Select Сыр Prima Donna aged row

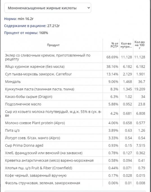click(x=75, y=145)
